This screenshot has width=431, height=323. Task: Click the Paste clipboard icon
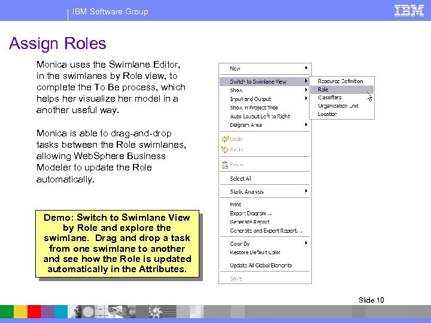(x=225, y=164)
